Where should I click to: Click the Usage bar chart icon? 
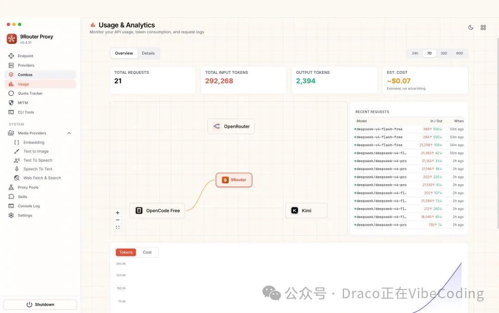click(11, 84)
